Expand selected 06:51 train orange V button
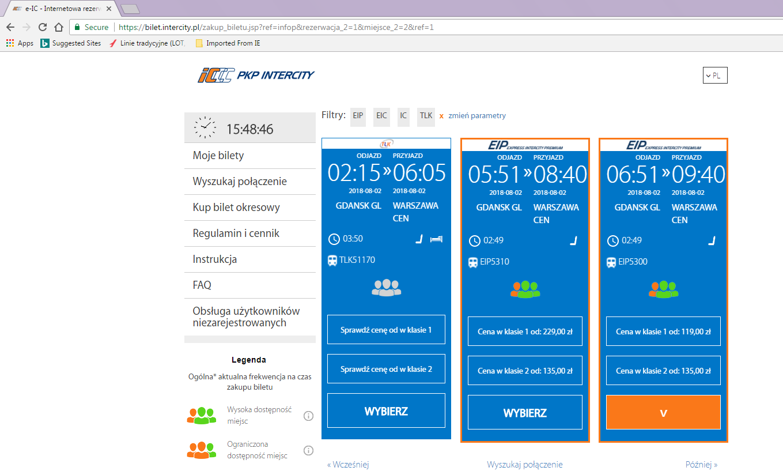Viewport: 783px width, 471px height. pyautogui.click(x=663, y=412)
